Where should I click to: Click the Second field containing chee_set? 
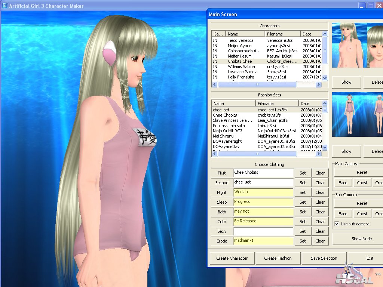pyautogui.click(x=263, y=182)
